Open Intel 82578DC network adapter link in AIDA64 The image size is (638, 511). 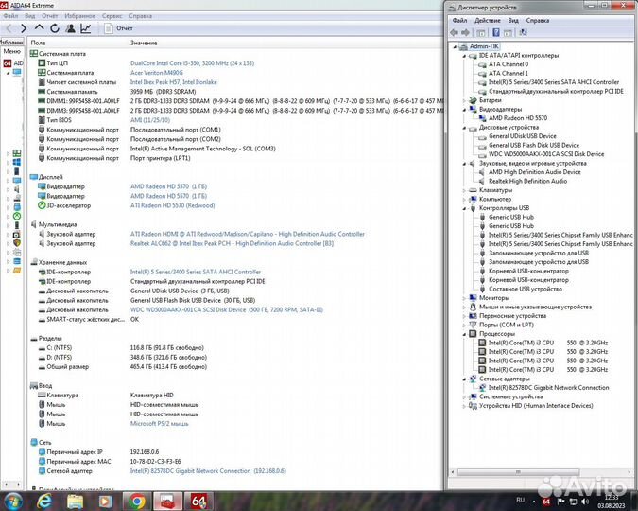coord(208,470)
